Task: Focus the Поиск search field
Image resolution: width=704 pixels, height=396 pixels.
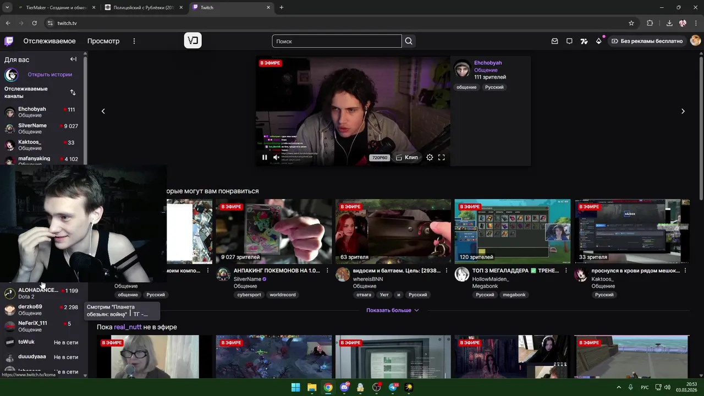Action: [337, 41]
